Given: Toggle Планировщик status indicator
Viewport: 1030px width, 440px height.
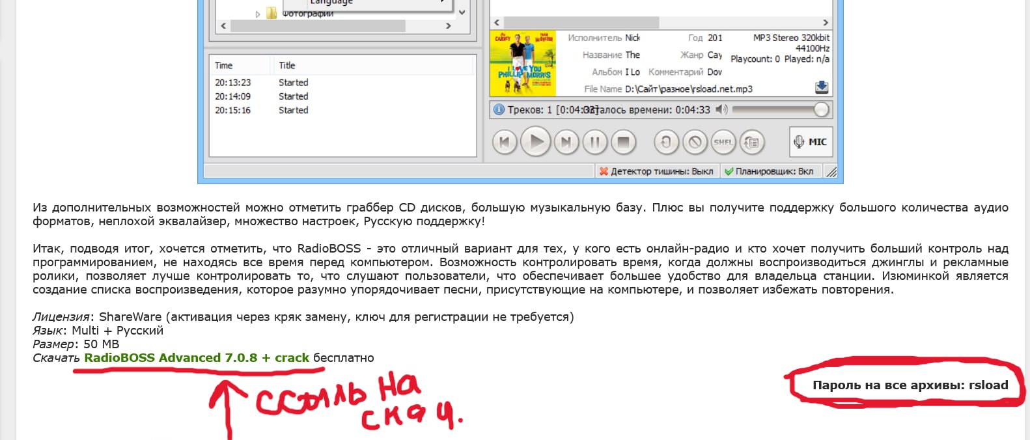Looking at the screenshot, I should click(769, 171).
